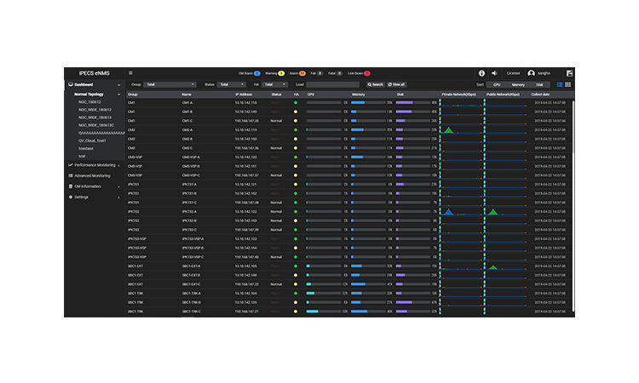The width and height of the screenshot is (639, 383).
Task: Select NOC_WIDE_180612 in the topology tree
Action: coord(95,110)
